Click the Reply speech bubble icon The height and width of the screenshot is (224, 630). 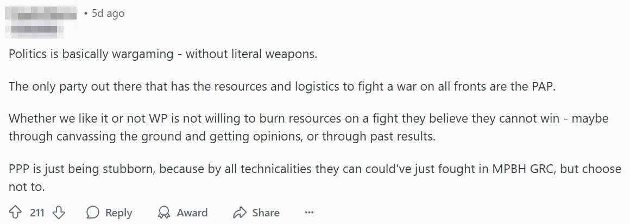(x=93, y=213)
